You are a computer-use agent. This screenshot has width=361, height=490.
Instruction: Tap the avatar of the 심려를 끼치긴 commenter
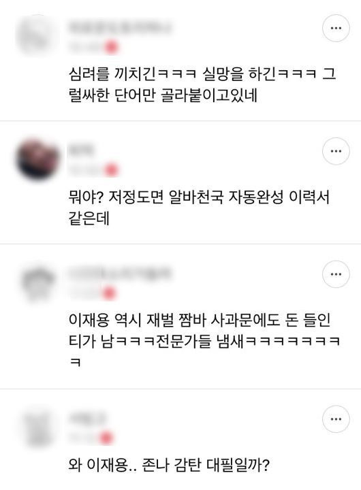point(37,35)
